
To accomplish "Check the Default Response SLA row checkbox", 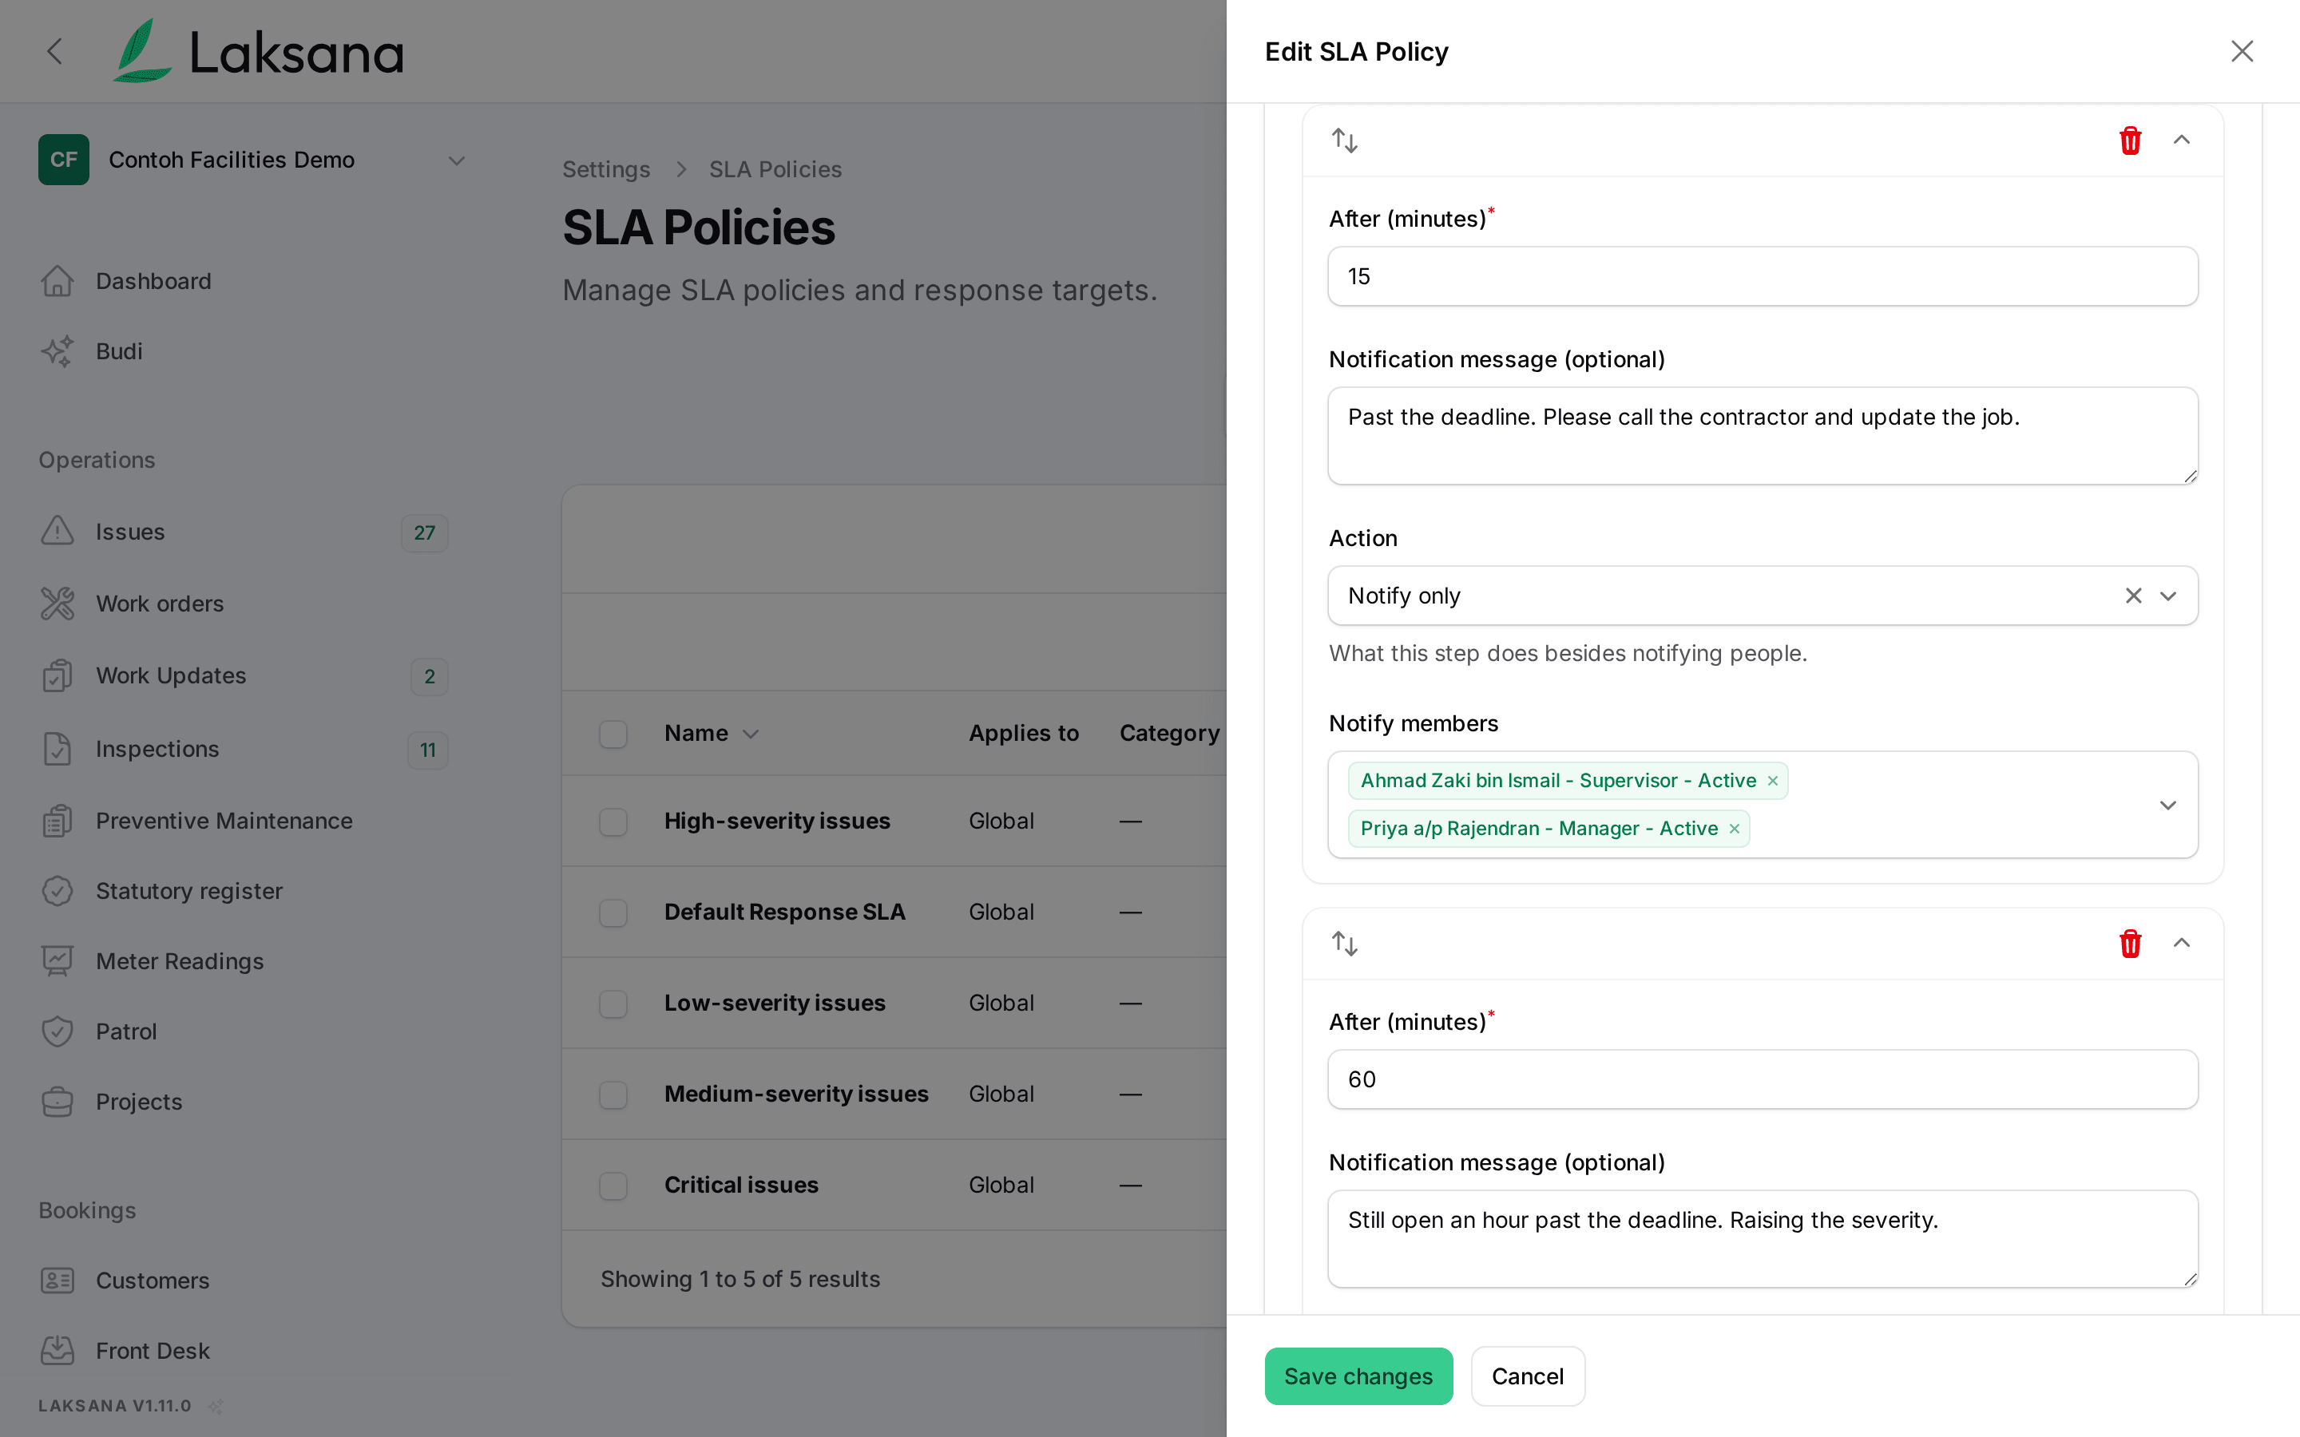I will 613,912.
